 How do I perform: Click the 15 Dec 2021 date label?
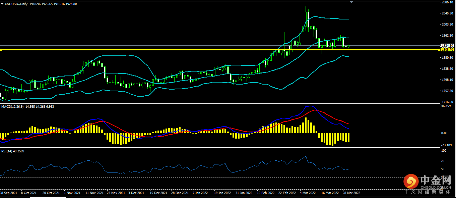(158, 193)
